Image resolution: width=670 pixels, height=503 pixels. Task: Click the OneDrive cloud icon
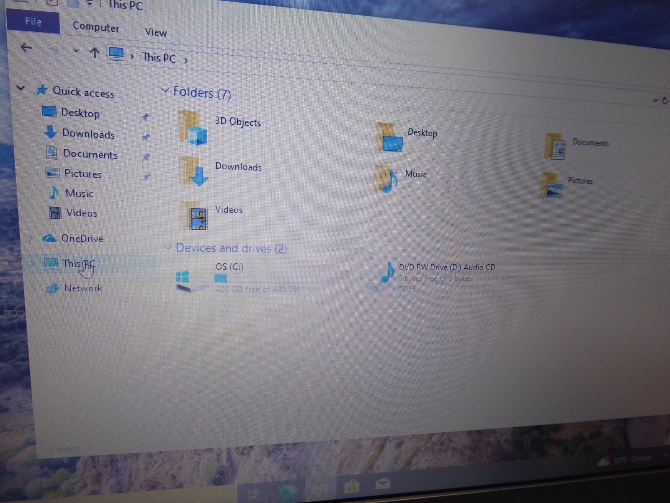coord(50,238)
